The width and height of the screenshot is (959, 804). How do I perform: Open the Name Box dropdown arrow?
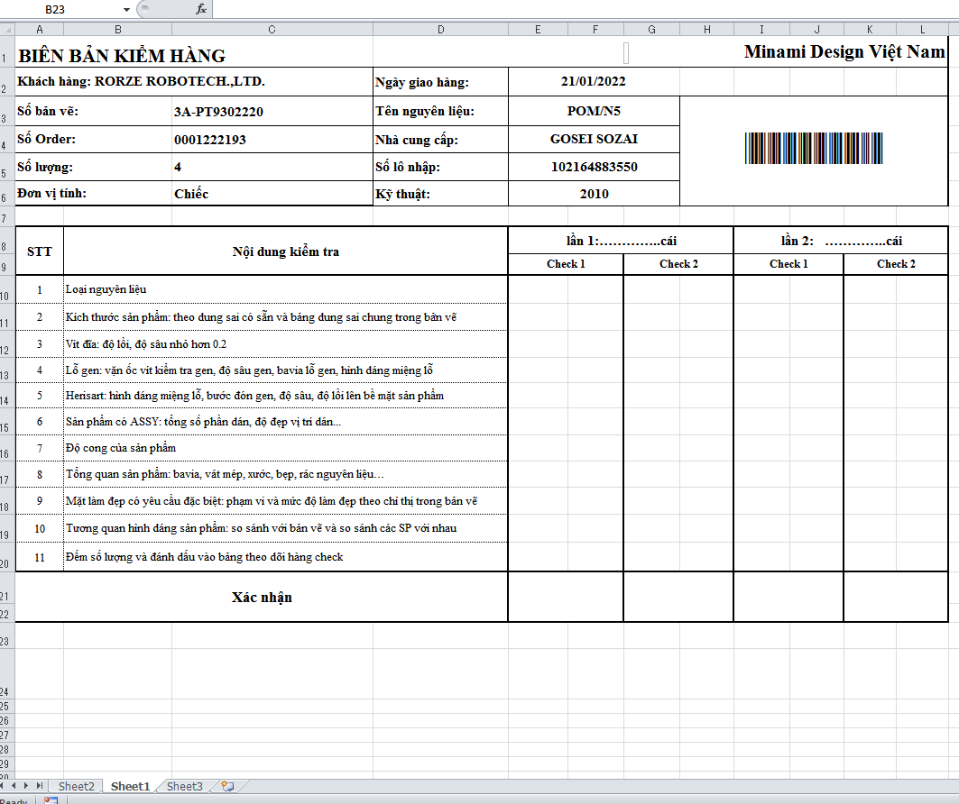(x=126, y=9)
